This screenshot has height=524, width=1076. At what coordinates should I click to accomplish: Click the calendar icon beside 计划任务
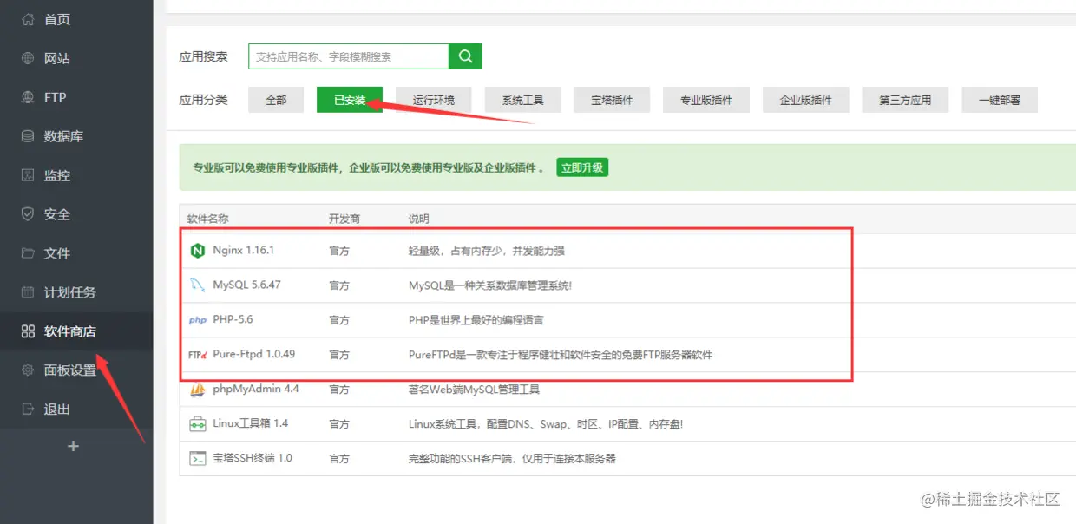pyautogui.click(x=28, y=292)
